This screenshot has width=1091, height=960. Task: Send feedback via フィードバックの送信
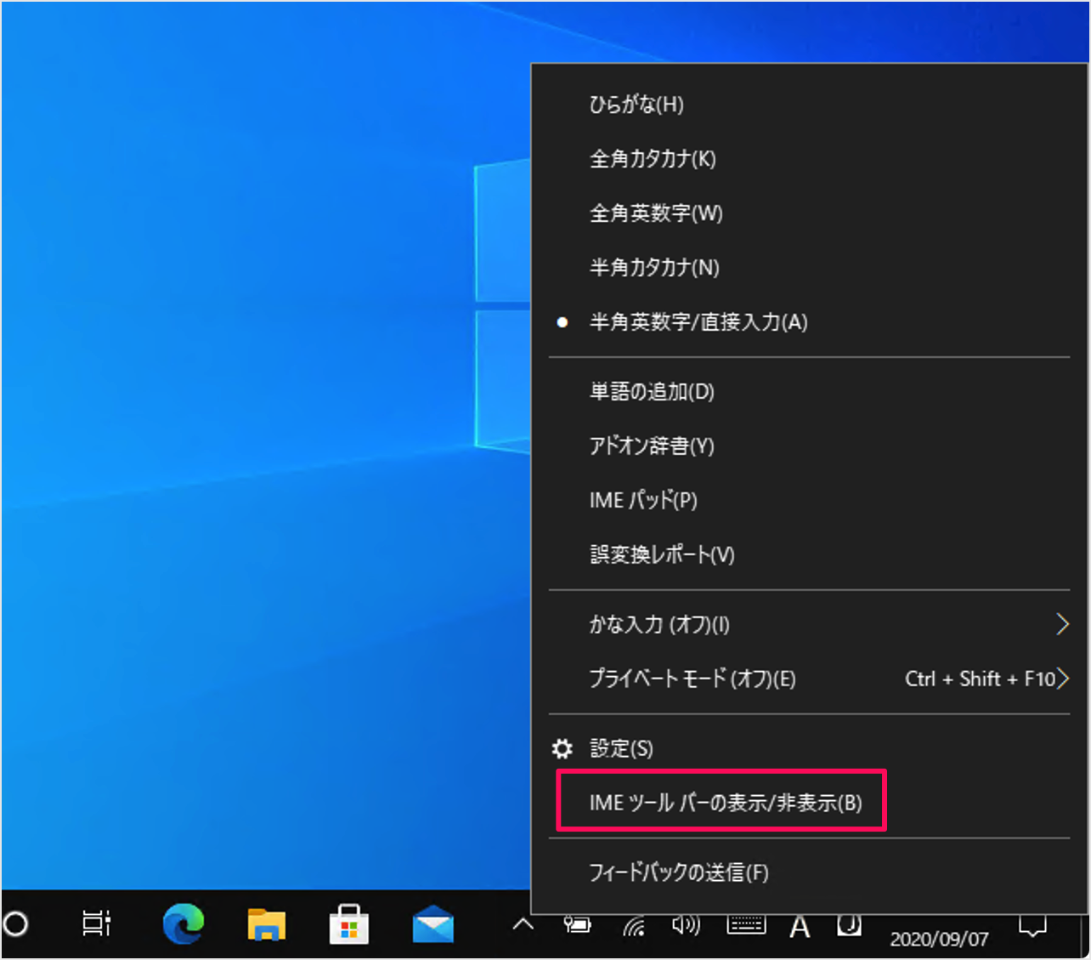[x=678, y=872]
